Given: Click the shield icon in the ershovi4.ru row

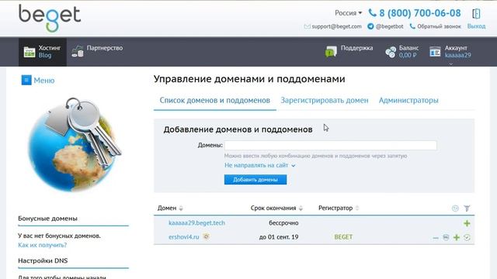Looking at the screenshot, I should tap(446, 237).
